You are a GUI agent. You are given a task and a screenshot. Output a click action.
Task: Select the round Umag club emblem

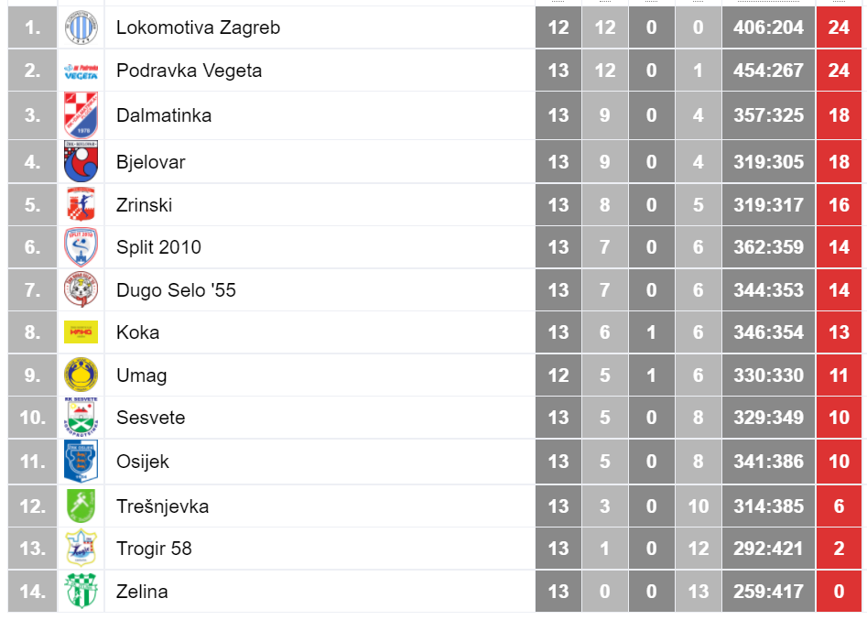pos(81,375)
